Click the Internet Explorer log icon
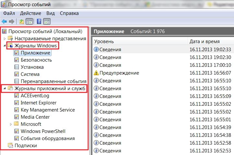Image resolution: width=234 pixels, height=155 pixels. (17, 103)
